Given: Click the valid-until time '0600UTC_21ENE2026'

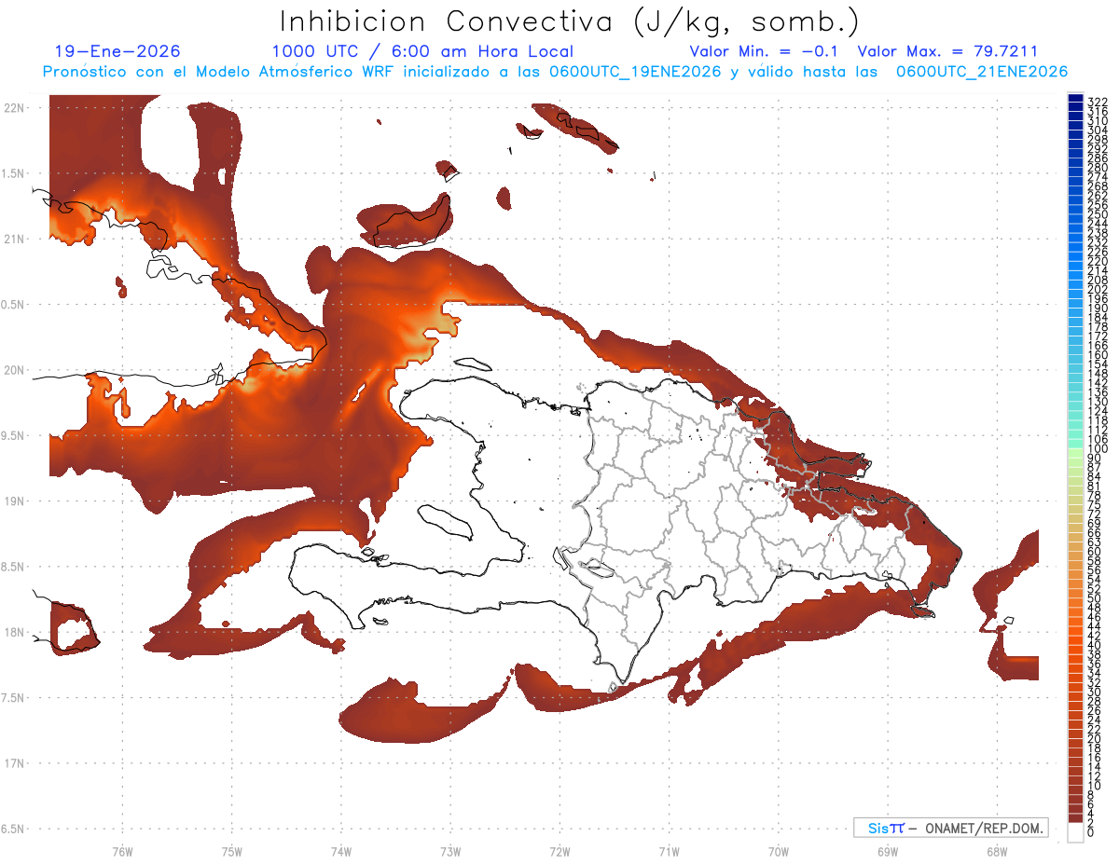Looking at the screenshot, I should pyautogui.click(x=982, y=72).
